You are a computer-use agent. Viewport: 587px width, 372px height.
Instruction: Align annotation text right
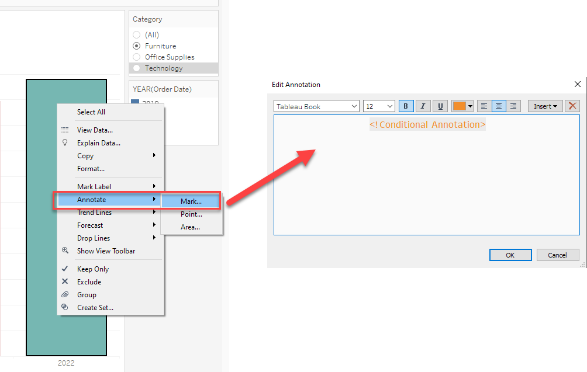(513, 106)
